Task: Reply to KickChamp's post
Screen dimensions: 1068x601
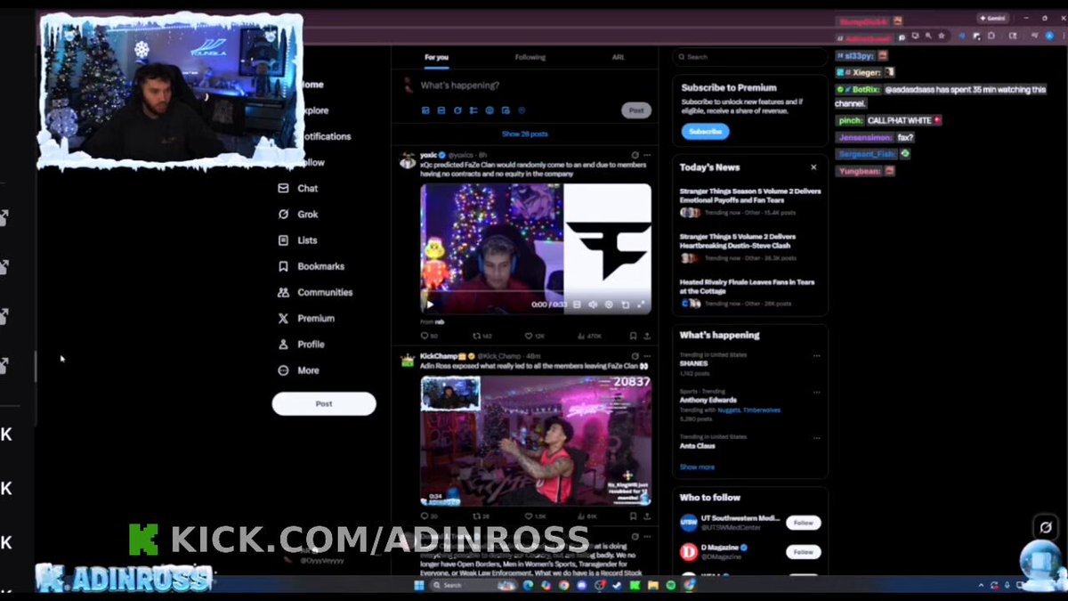Action: click(428, 516)
